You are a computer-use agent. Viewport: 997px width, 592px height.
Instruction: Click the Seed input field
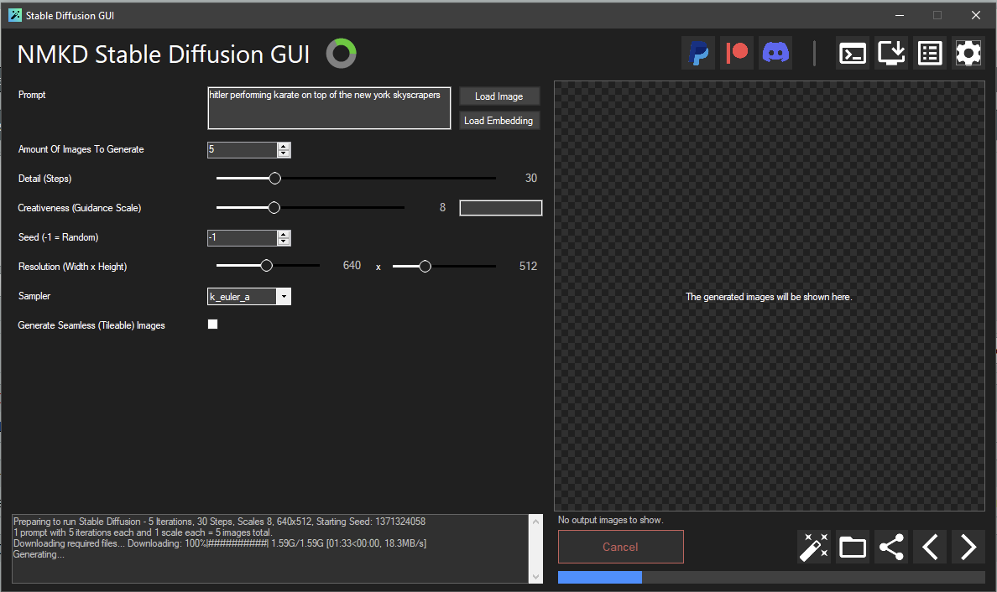point(243,237)
